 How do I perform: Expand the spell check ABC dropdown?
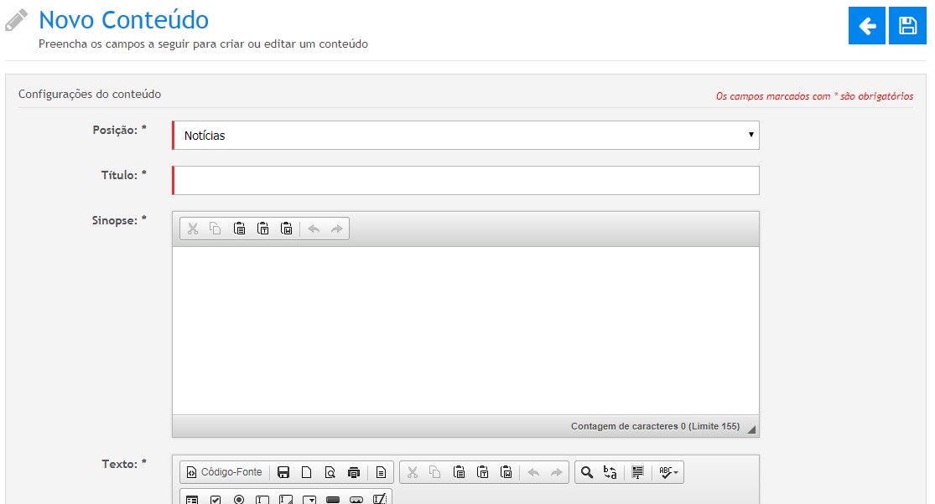[x=669, y=472]
